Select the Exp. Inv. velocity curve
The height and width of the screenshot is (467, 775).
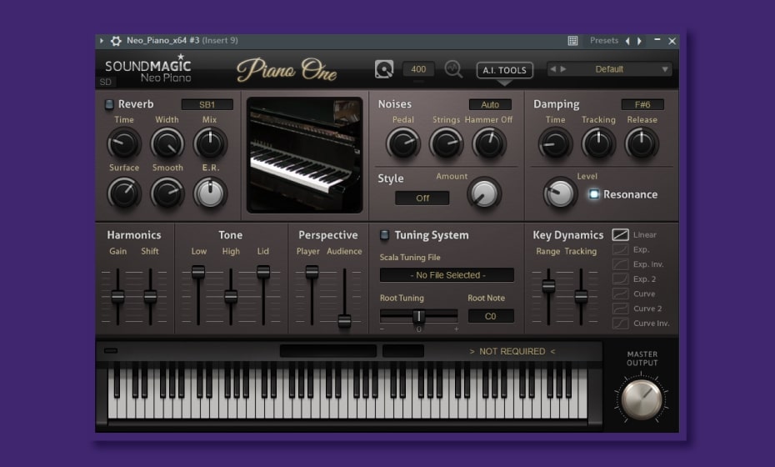[x=621, y=264]
